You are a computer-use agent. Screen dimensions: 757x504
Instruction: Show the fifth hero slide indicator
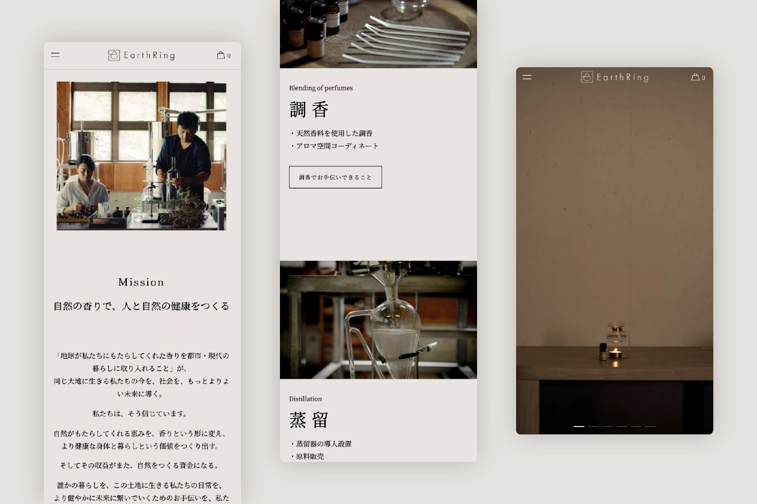pyautogui.click(x=636, y=426)
